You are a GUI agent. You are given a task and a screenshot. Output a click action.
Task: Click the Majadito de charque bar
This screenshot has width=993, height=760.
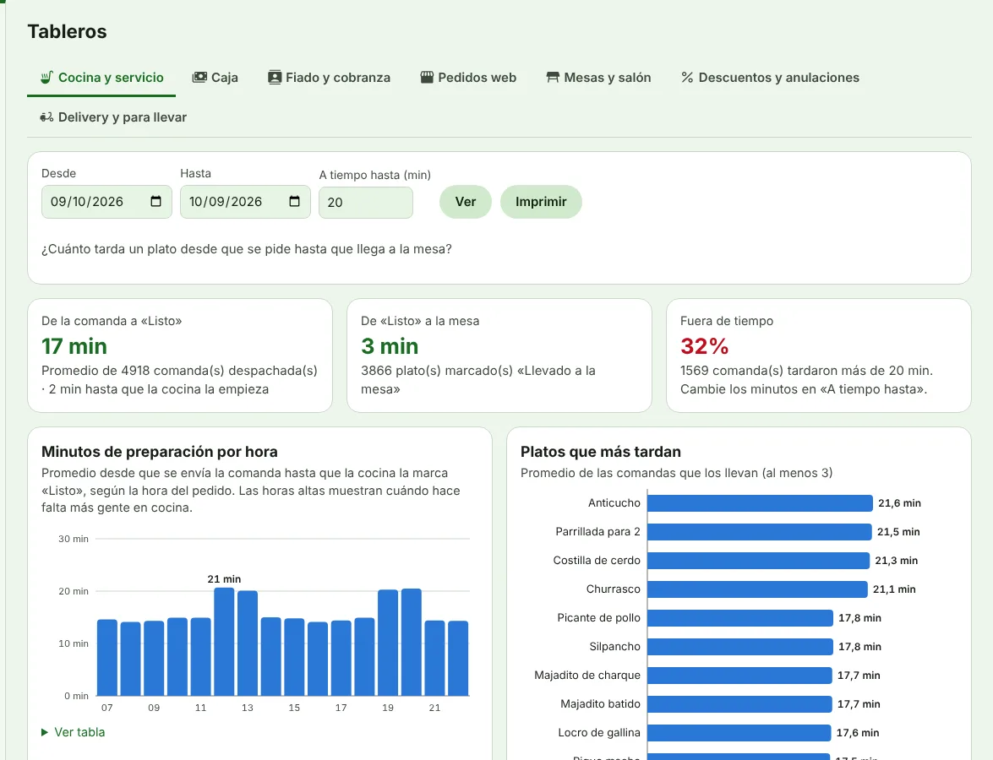[x=739, y=676]
